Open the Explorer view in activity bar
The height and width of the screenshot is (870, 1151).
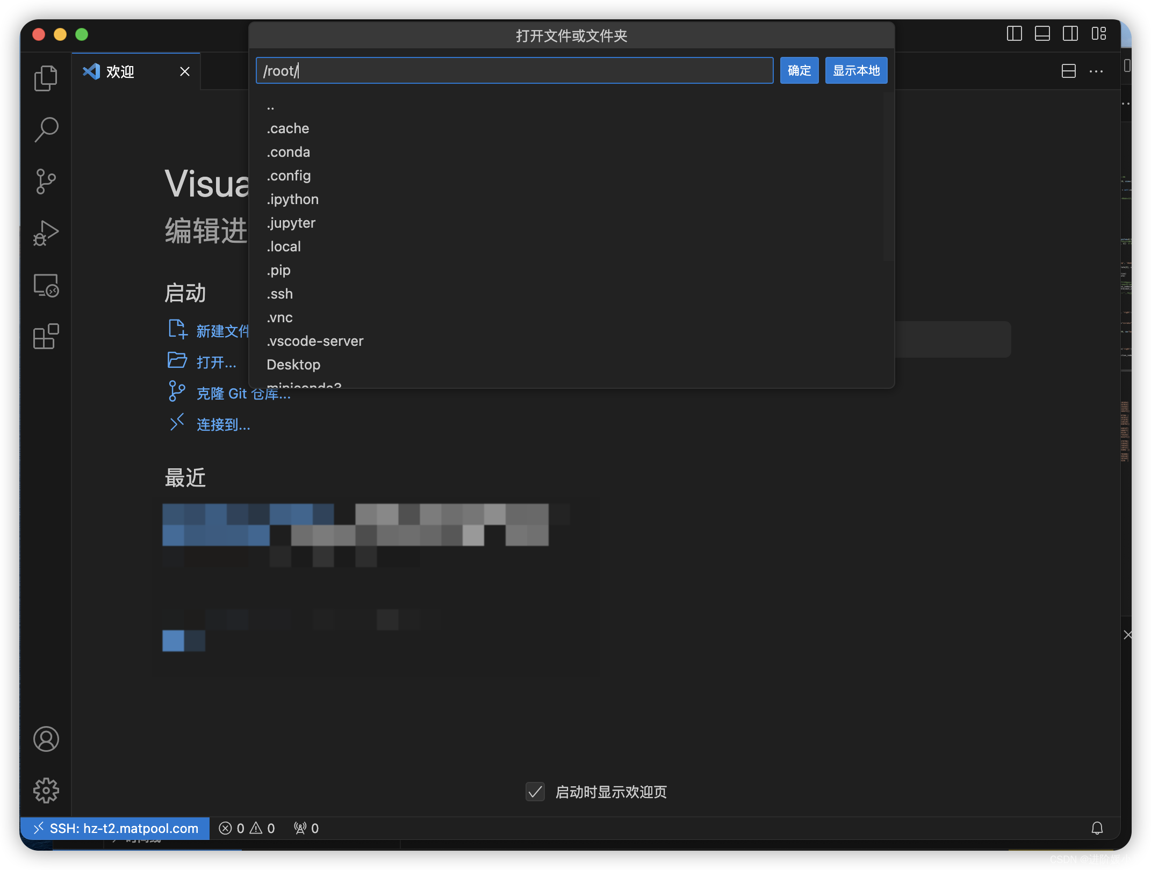(46, 78)
